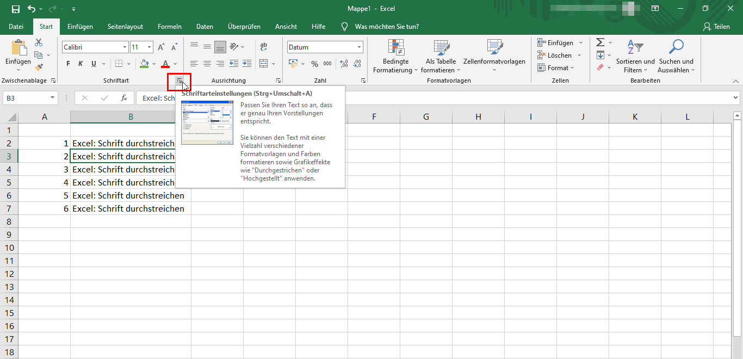Image resolution: width=743 pixels, height=359 pixels.
Task: Select column header G
Action: pos(426,116)
